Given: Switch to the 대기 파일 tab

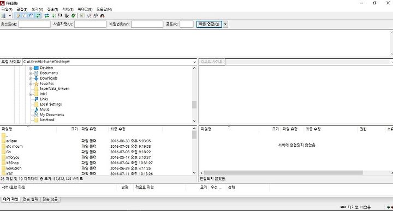Looking at the screenshot, I should pos(10,199).
